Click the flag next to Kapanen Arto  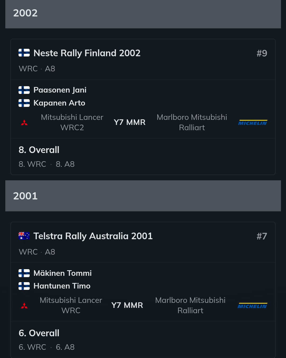pos(24,103)
